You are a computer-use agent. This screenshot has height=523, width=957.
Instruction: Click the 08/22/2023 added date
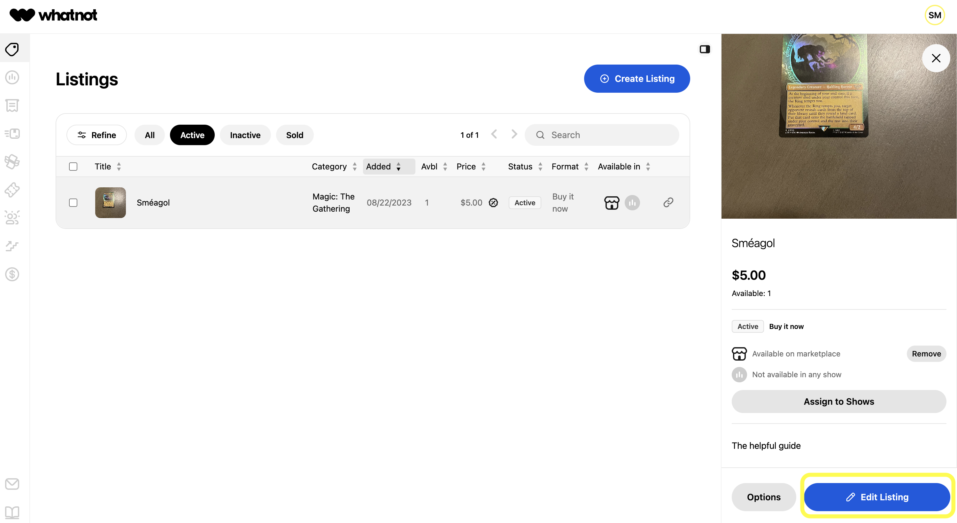pos(389,203)
